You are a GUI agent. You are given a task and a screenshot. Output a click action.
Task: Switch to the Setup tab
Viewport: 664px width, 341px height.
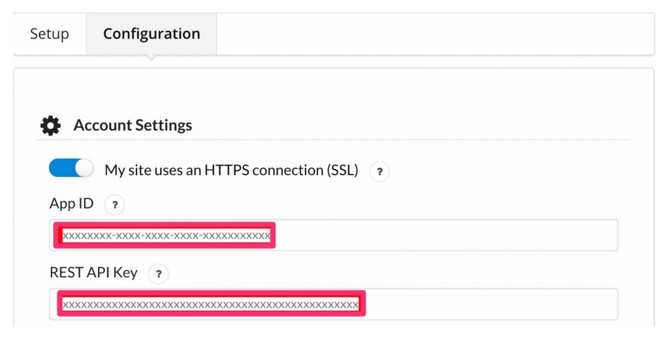point(49,34)
